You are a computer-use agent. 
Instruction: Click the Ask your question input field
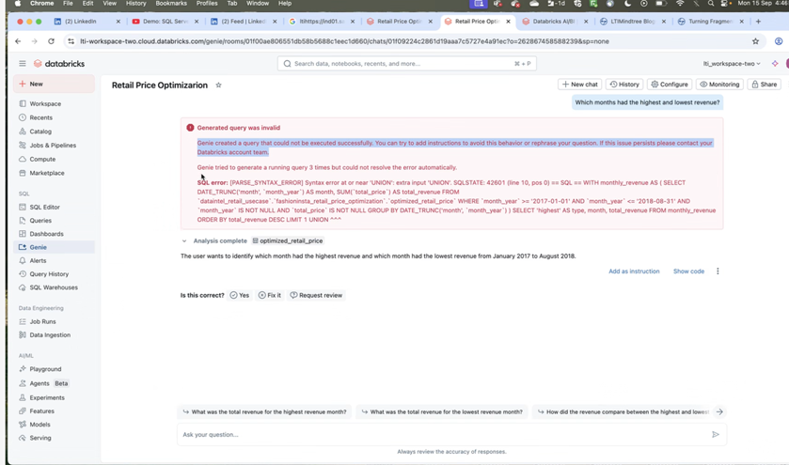click(442, 434)
